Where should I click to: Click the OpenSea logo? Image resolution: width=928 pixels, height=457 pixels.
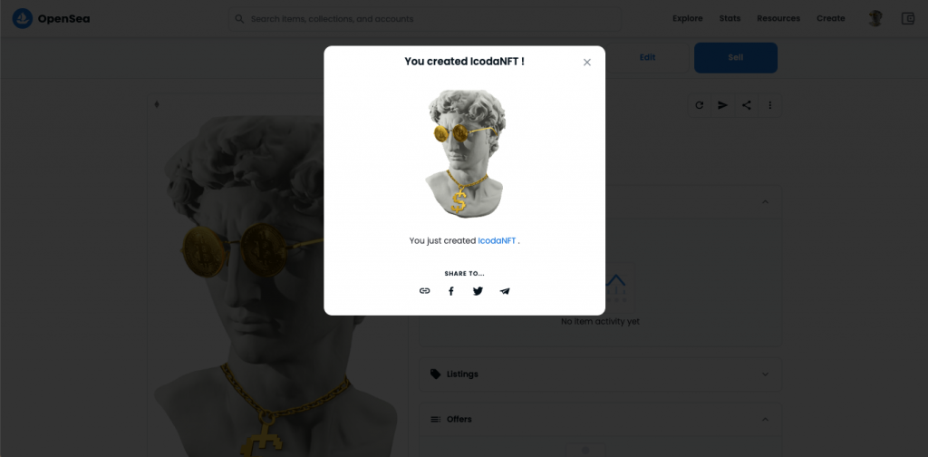coord(51,18)
